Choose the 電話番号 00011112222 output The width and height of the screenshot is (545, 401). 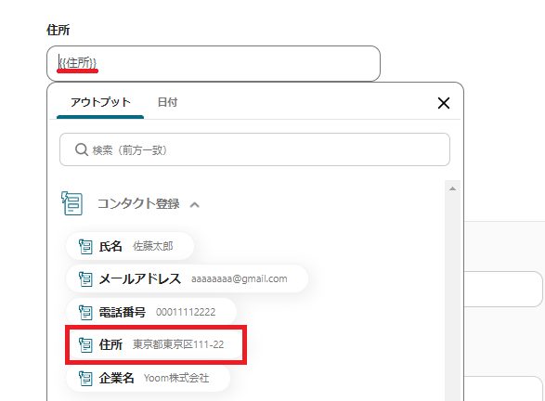[151, 312]
